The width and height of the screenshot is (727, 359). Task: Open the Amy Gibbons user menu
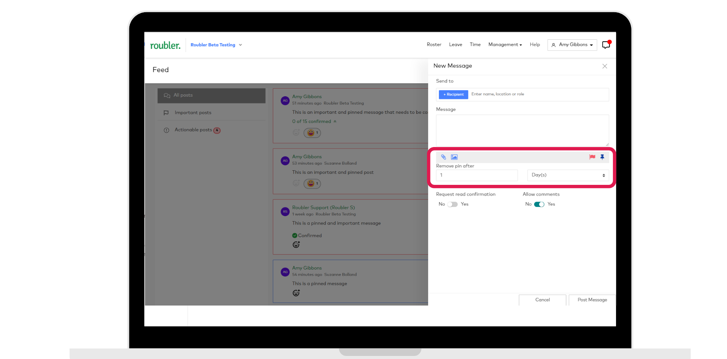tap(572, 45)
